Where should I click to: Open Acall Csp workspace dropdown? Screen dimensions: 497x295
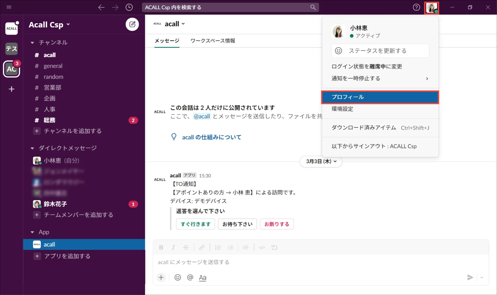point(49,25)
